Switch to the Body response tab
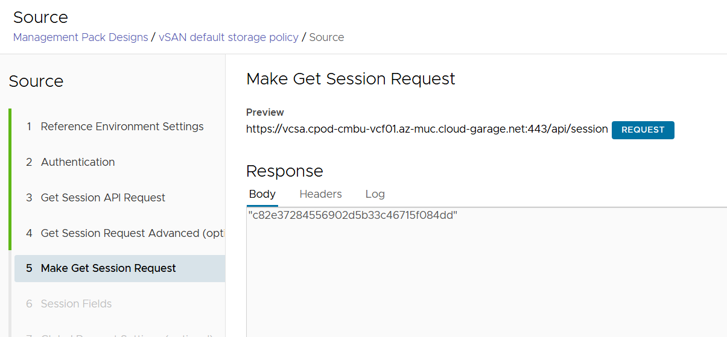The width and height of the screenshot is (727, 337). click(262, 194)
